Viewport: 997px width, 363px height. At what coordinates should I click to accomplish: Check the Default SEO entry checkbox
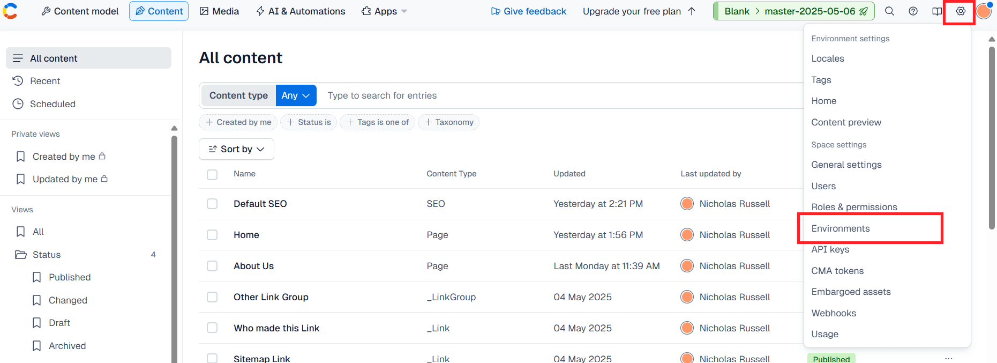coord(212,204)
